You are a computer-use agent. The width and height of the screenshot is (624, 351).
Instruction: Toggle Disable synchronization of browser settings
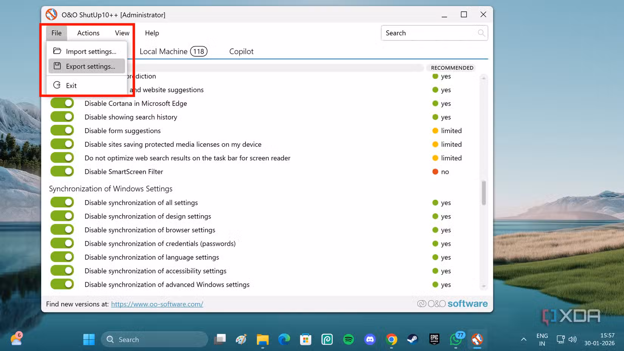tap(62, 229)
